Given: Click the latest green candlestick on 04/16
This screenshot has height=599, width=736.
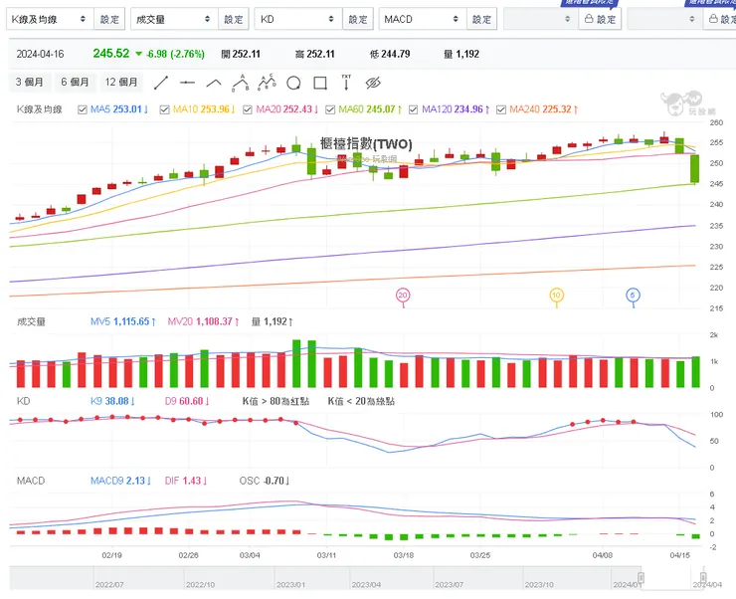Looking at the screenshot, I should [694, 169].
